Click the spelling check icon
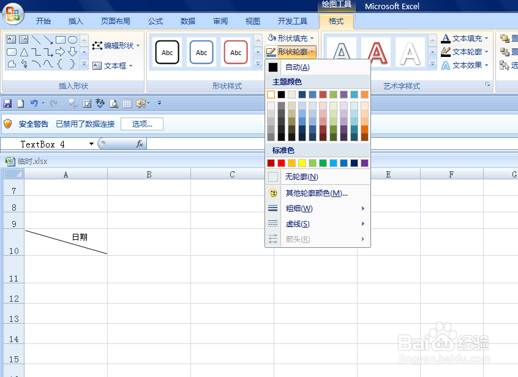 tap(100, 103)
